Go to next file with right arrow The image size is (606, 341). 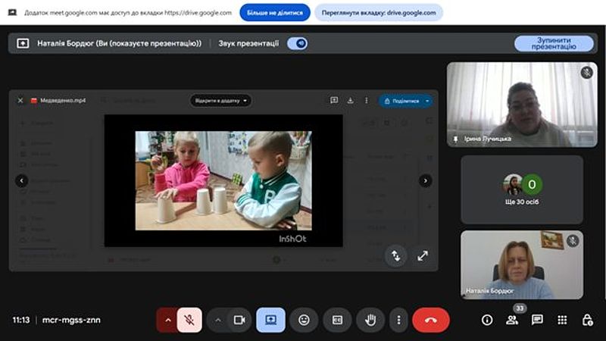[x=426, y=180]
